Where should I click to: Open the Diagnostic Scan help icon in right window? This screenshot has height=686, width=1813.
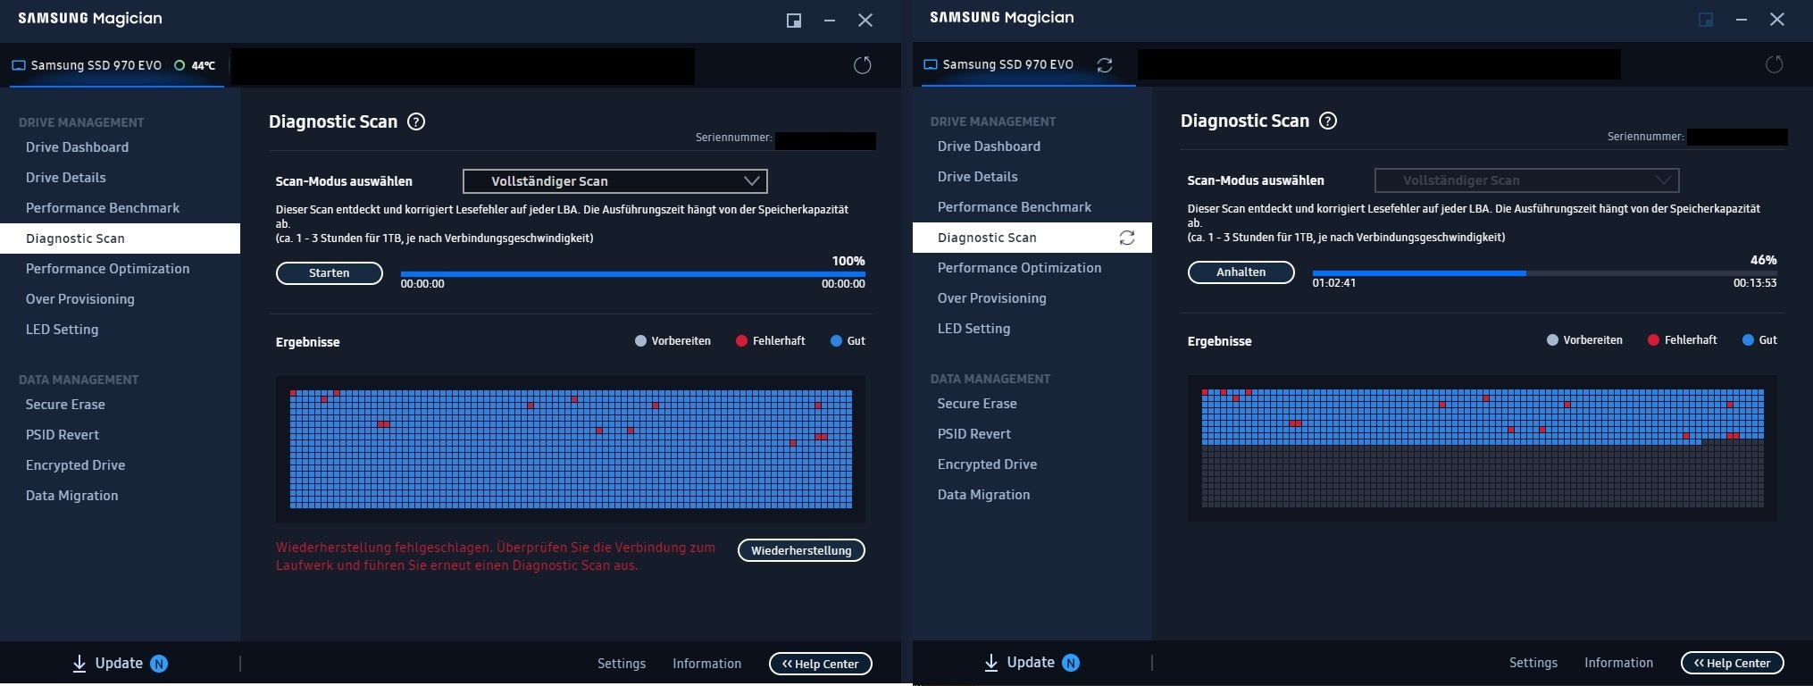click(1328, 121)
